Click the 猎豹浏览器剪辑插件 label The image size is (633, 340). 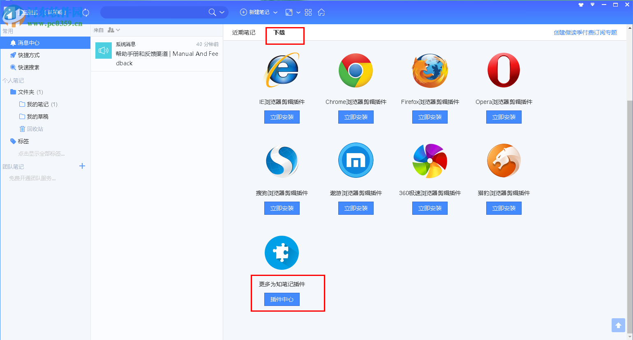(x=504, y=193)
